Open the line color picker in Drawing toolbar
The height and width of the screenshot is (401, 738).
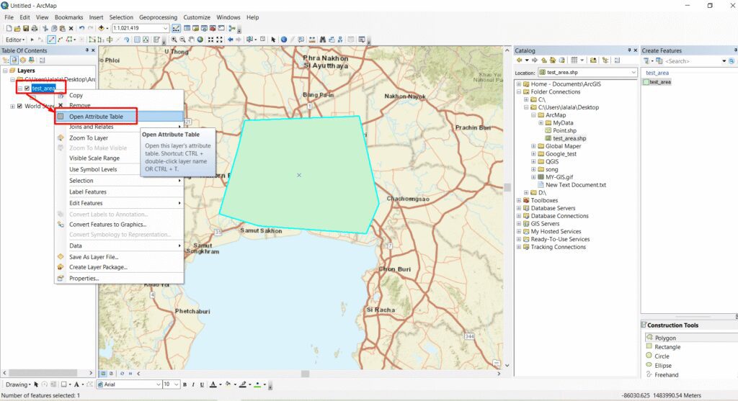point(249,384)
